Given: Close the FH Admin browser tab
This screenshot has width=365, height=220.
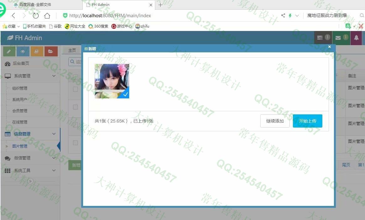Looking at the screenshot, I should click(x=151, y=5).
